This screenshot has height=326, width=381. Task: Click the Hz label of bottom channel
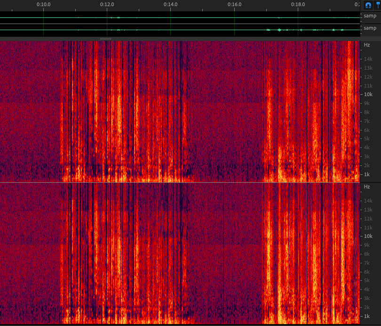pos(367,187)
